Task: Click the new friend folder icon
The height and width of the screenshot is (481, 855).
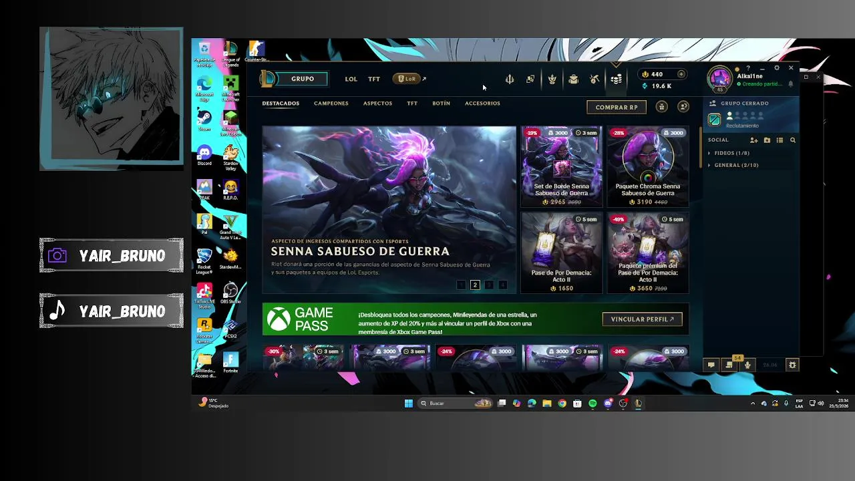Action: tap(767, 140)
